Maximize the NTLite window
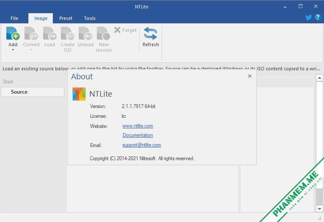Image resolution: width=324 pixels, height=222 pixels. (300, 6)
